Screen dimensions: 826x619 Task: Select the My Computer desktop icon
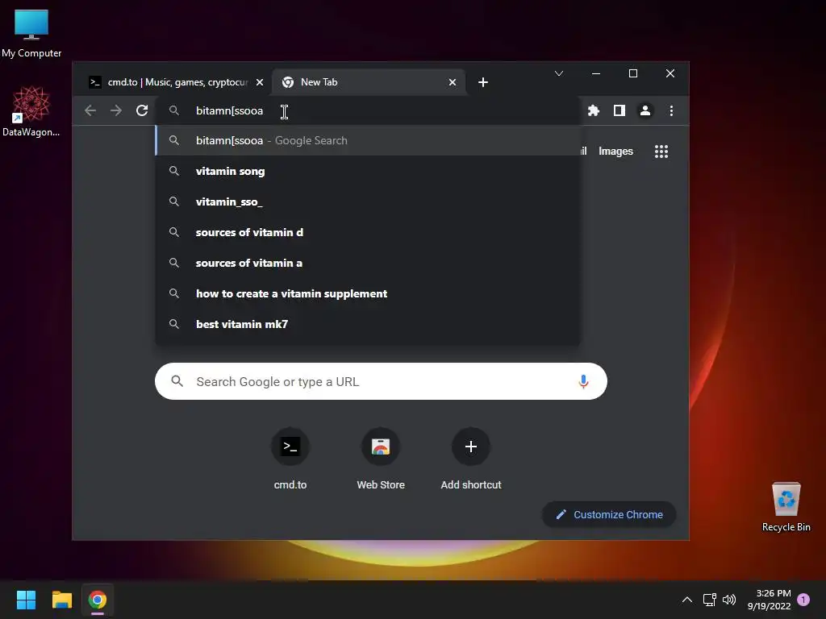point(31,33)
